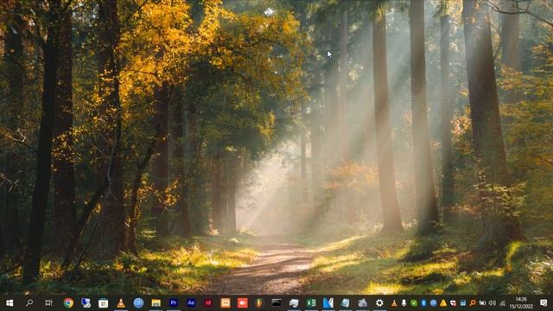Open Bluetooth tray icon
Screen dimensions: 553x311
coord(423,303)
